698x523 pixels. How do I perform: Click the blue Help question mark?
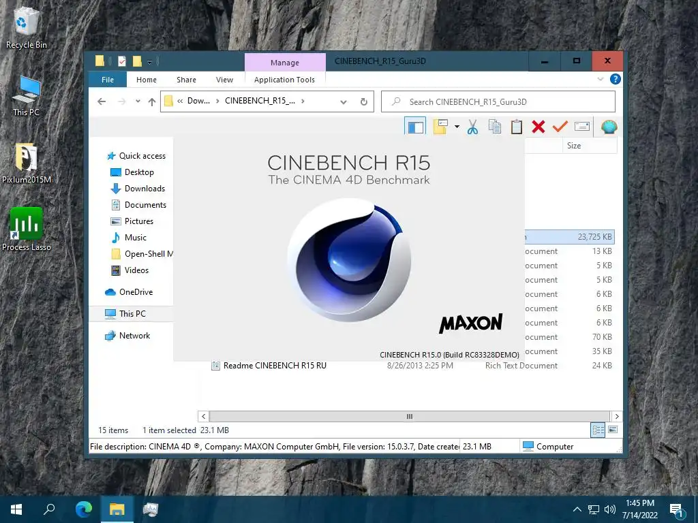(616, 79)
